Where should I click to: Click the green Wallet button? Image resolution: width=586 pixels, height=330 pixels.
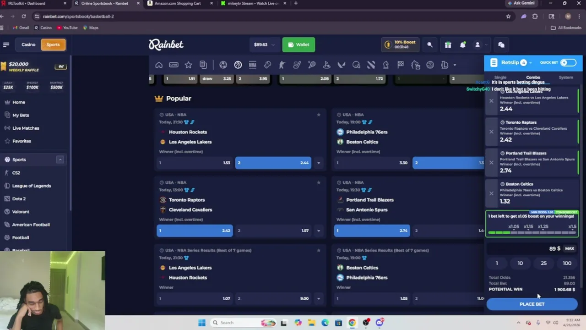pyautogui.click(x=298, y=44)
